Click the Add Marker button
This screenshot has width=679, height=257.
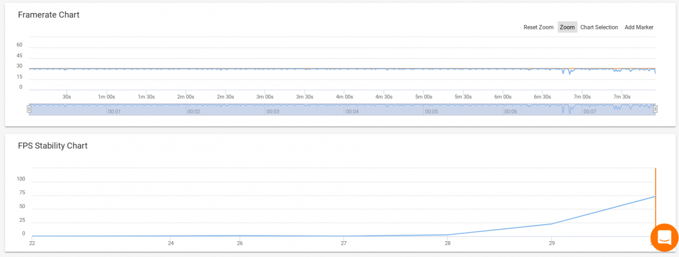(x=639, y=27)
